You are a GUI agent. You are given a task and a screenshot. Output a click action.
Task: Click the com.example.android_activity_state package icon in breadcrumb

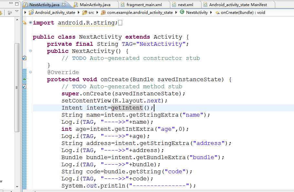(x=103, y=13)
